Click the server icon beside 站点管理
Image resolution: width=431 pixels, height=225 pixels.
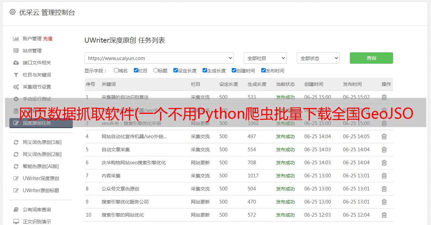[x=16, y=51]
